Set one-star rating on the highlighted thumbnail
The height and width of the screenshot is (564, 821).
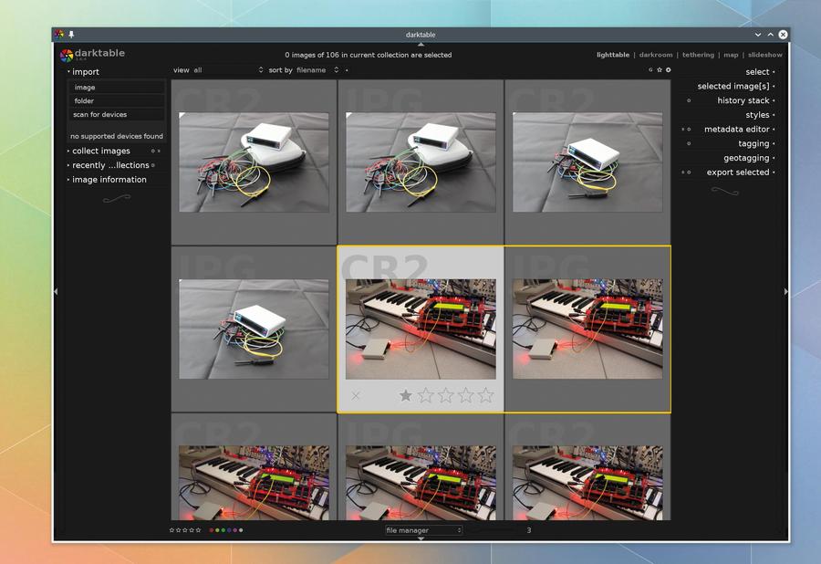pos(405,395)
